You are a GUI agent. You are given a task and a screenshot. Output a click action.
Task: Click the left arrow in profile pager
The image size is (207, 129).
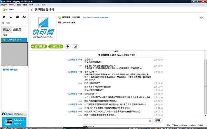[200, 17]
